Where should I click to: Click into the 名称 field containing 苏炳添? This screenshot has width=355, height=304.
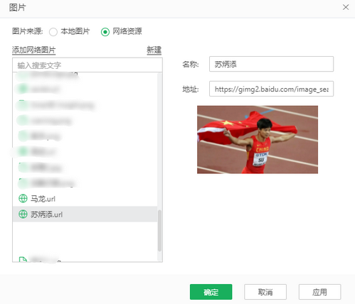point(271,64)
